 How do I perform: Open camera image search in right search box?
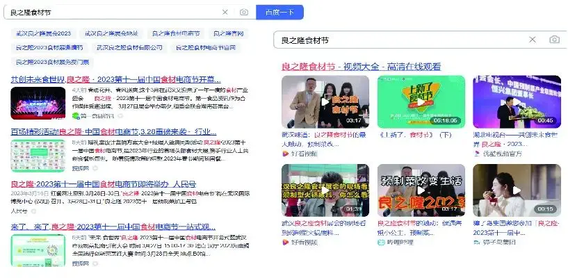[554, 40]
